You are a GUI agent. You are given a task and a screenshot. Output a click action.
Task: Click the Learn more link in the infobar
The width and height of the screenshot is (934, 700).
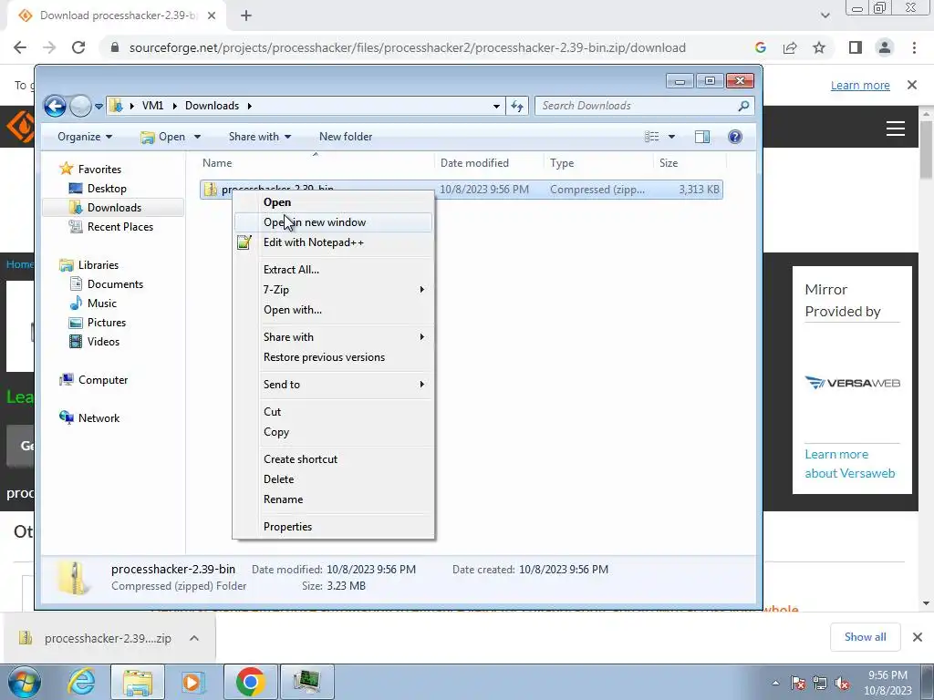[x=860, y=86]
